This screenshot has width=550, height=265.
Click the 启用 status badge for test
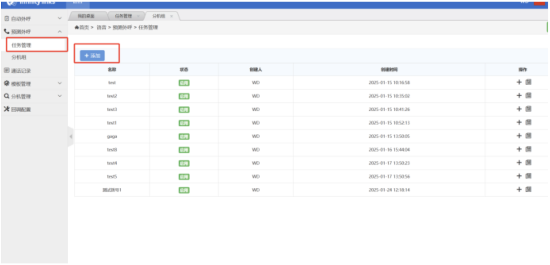click(184, 83)
